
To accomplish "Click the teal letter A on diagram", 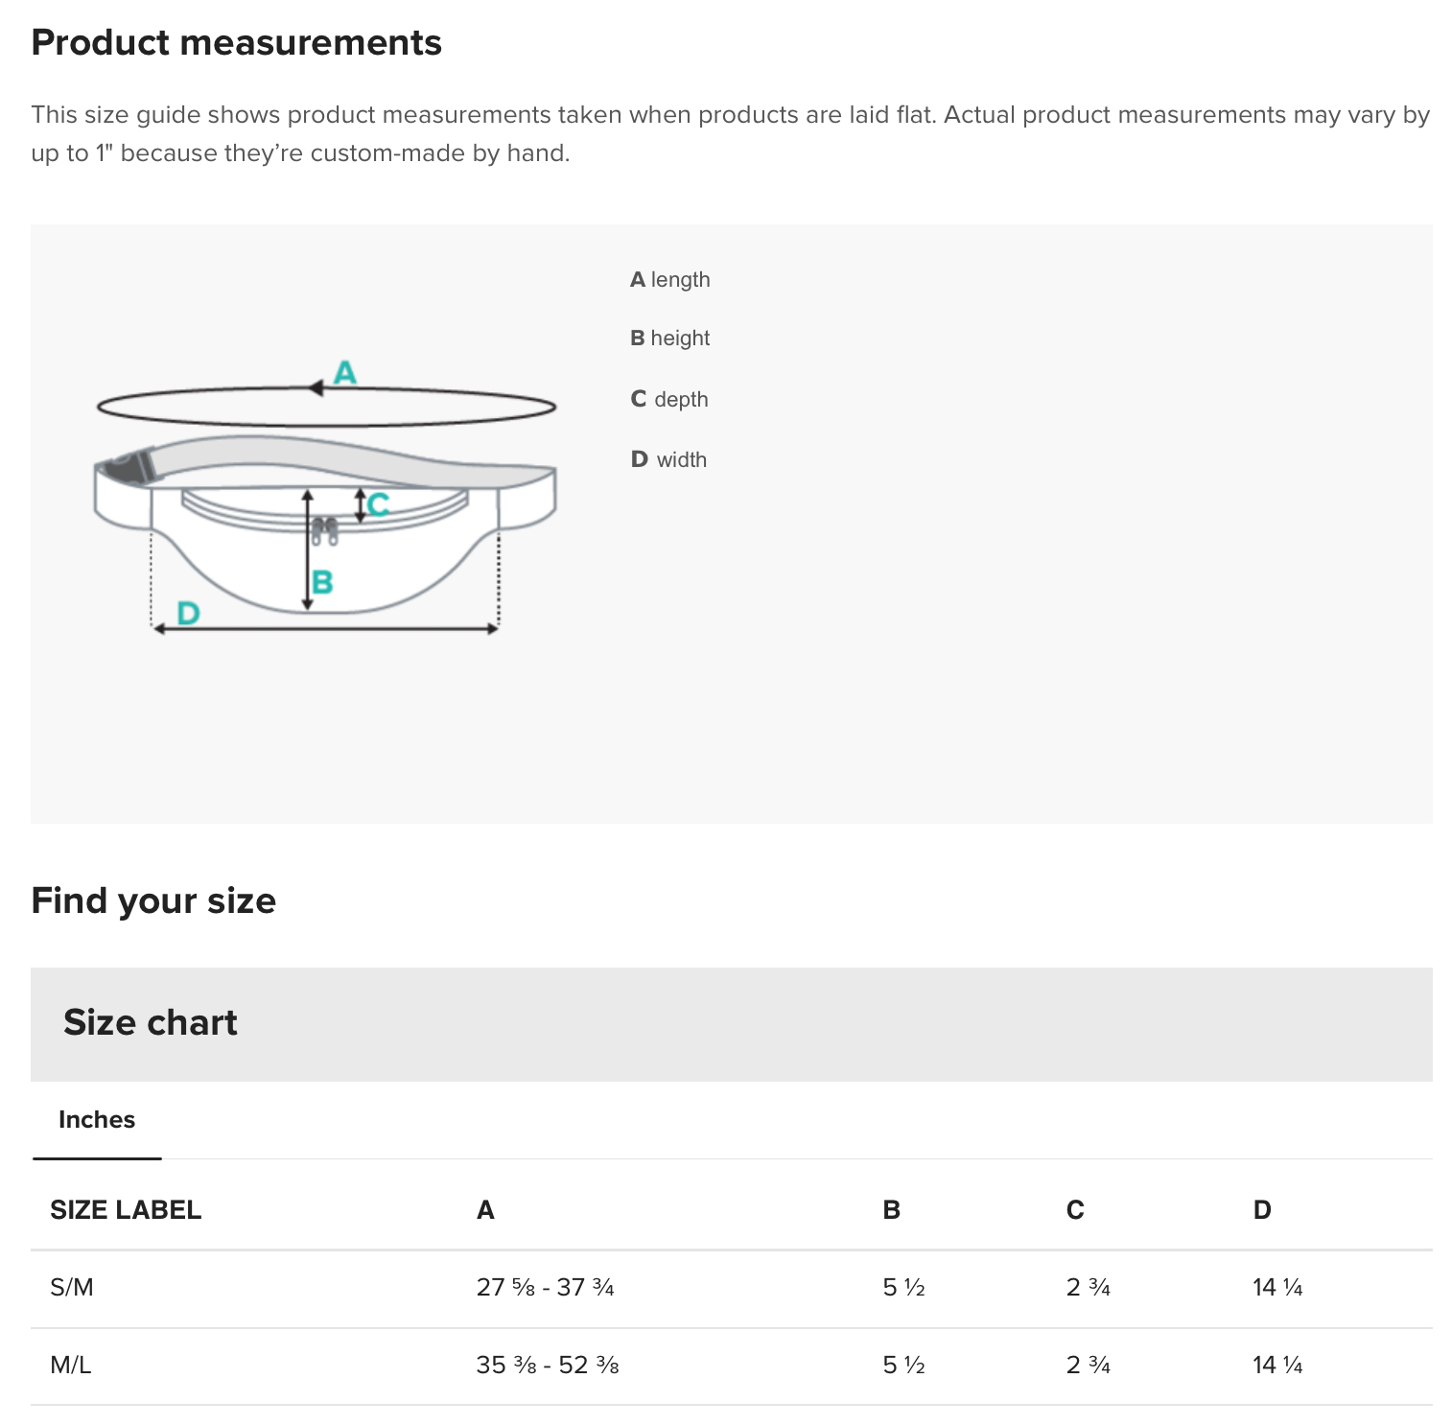I will tap(344, 371).
